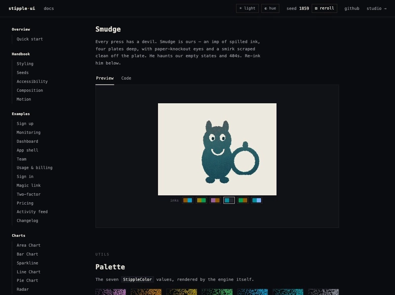Open the Changelog example
This screenshot has height=295, width=395.
point(27,221)
